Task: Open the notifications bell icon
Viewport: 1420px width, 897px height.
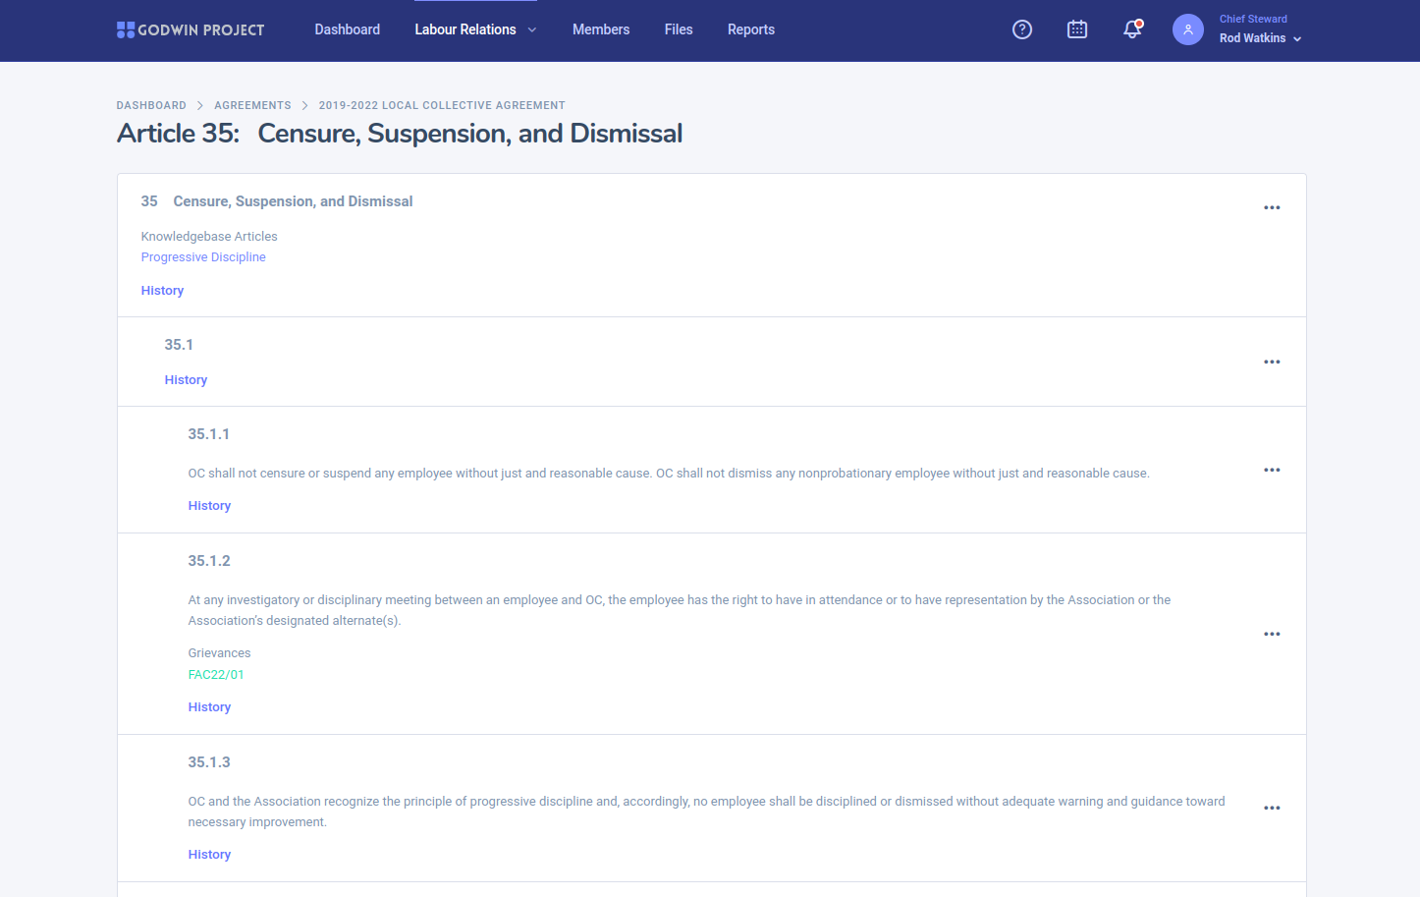Action: 1132,29
